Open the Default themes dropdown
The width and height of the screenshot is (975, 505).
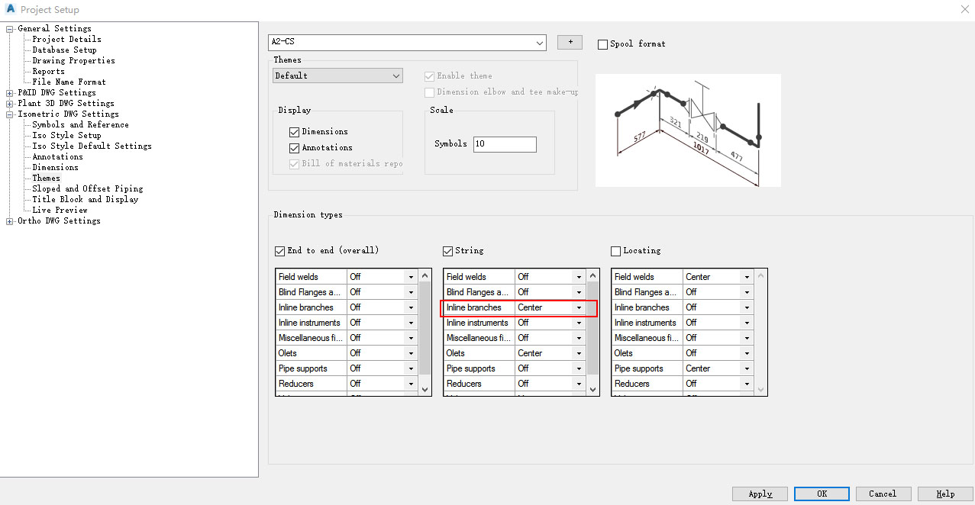(x=396, y=76)
